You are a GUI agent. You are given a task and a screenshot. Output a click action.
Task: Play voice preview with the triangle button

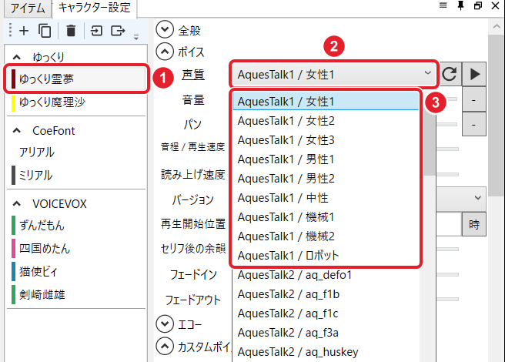click(474, 74)
